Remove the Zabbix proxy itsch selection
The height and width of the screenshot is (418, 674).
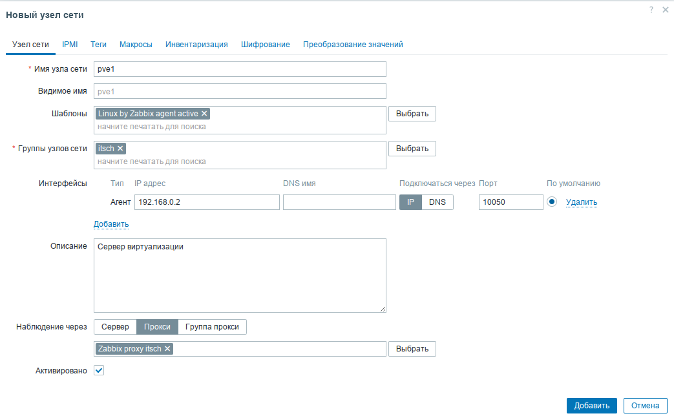tap(167, 348)
